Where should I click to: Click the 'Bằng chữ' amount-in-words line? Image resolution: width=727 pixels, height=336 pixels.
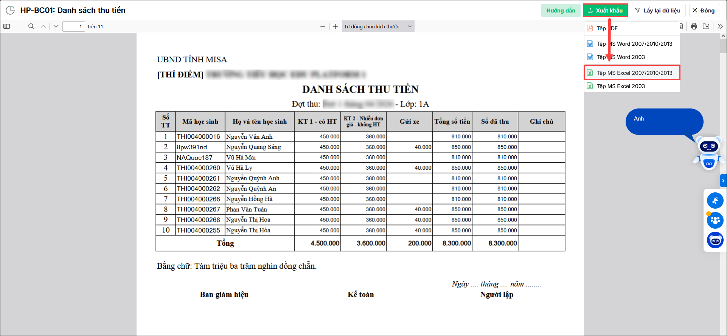click(237, 266)
